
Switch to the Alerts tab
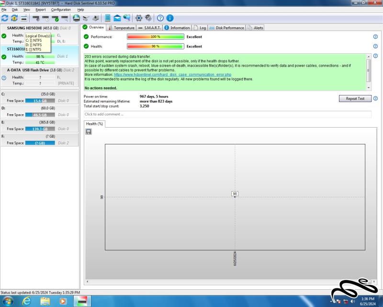(x=255, y=28)
